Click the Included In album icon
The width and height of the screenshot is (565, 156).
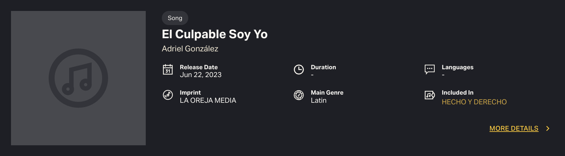(x=430, y=95)
